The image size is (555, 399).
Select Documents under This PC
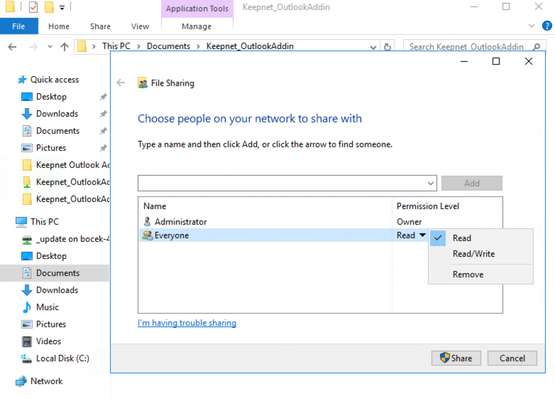pos(55,273)
